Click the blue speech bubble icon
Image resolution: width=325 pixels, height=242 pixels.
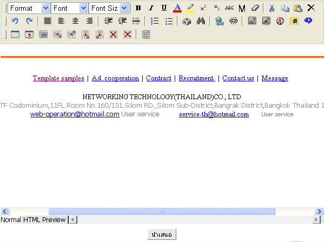[308, 20]
